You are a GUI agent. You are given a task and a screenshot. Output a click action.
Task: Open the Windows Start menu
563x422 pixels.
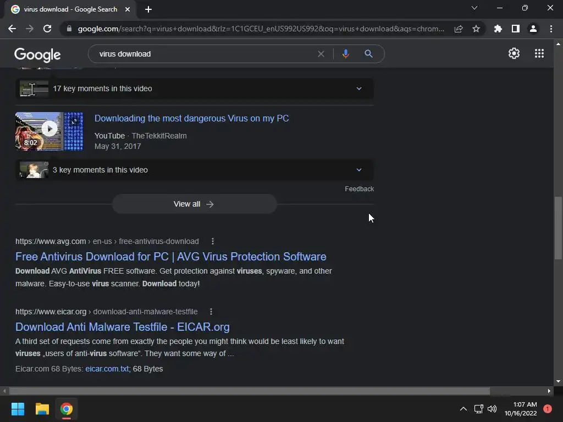pyautogui.click(x=18, y=409)
